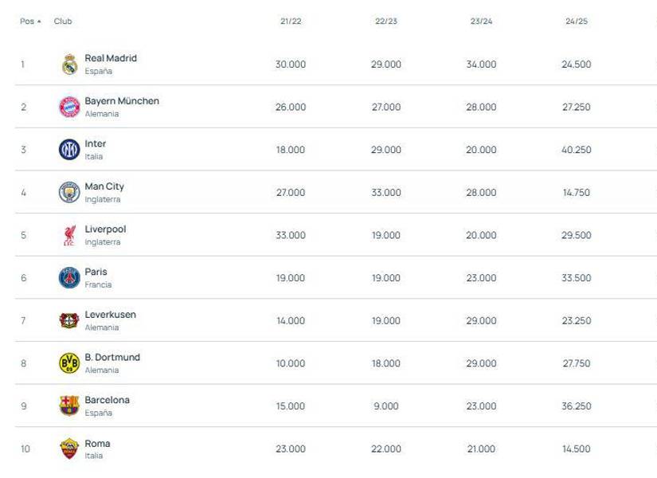This screenshot has height=478, width=657.
Task: Click the sort arrow next to Pos
Action: point(37,22)
